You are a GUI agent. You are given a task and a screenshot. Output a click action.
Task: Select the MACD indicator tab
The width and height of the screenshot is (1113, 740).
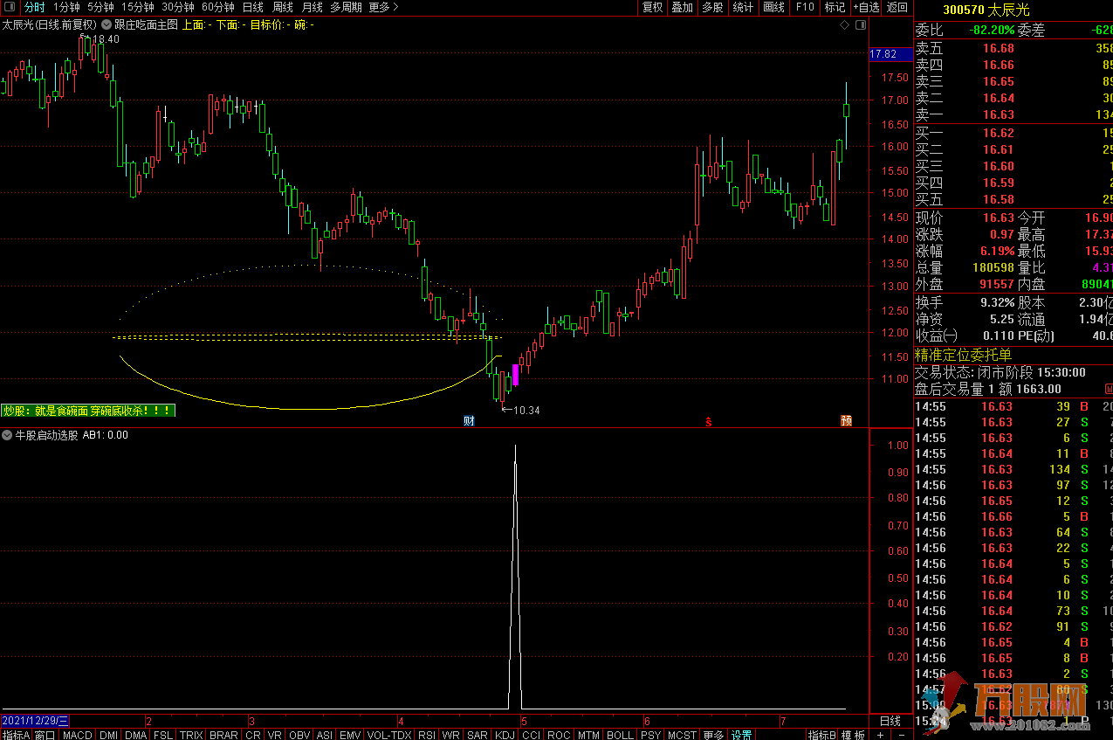click(78, 736)
